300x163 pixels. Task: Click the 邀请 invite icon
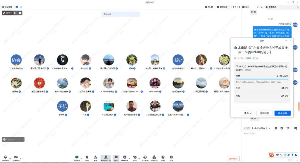pyautogui.click(x=96, y=158)
